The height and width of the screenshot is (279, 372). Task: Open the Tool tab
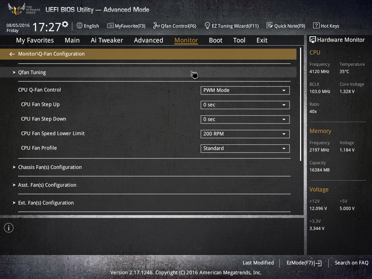239,40
